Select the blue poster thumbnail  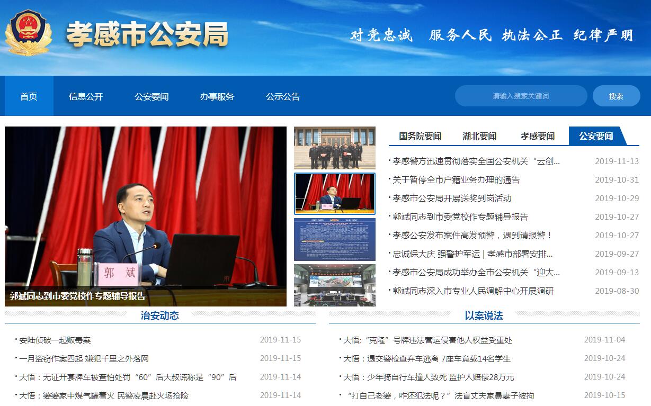click(335, 239)
